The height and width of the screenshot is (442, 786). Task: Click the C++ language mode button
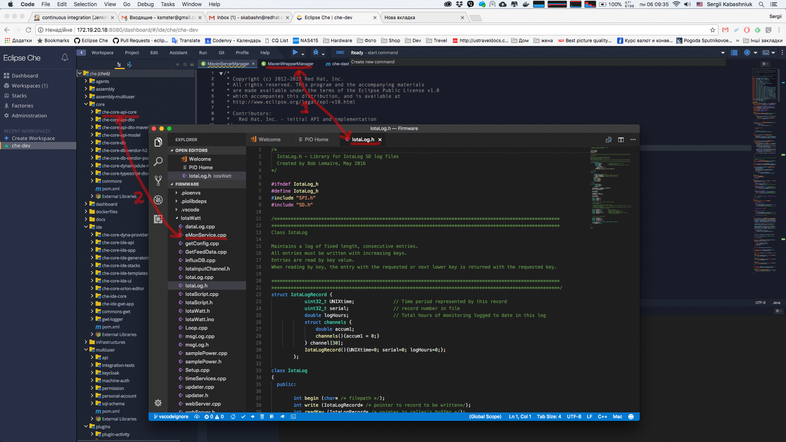click(x=602, y=417)
